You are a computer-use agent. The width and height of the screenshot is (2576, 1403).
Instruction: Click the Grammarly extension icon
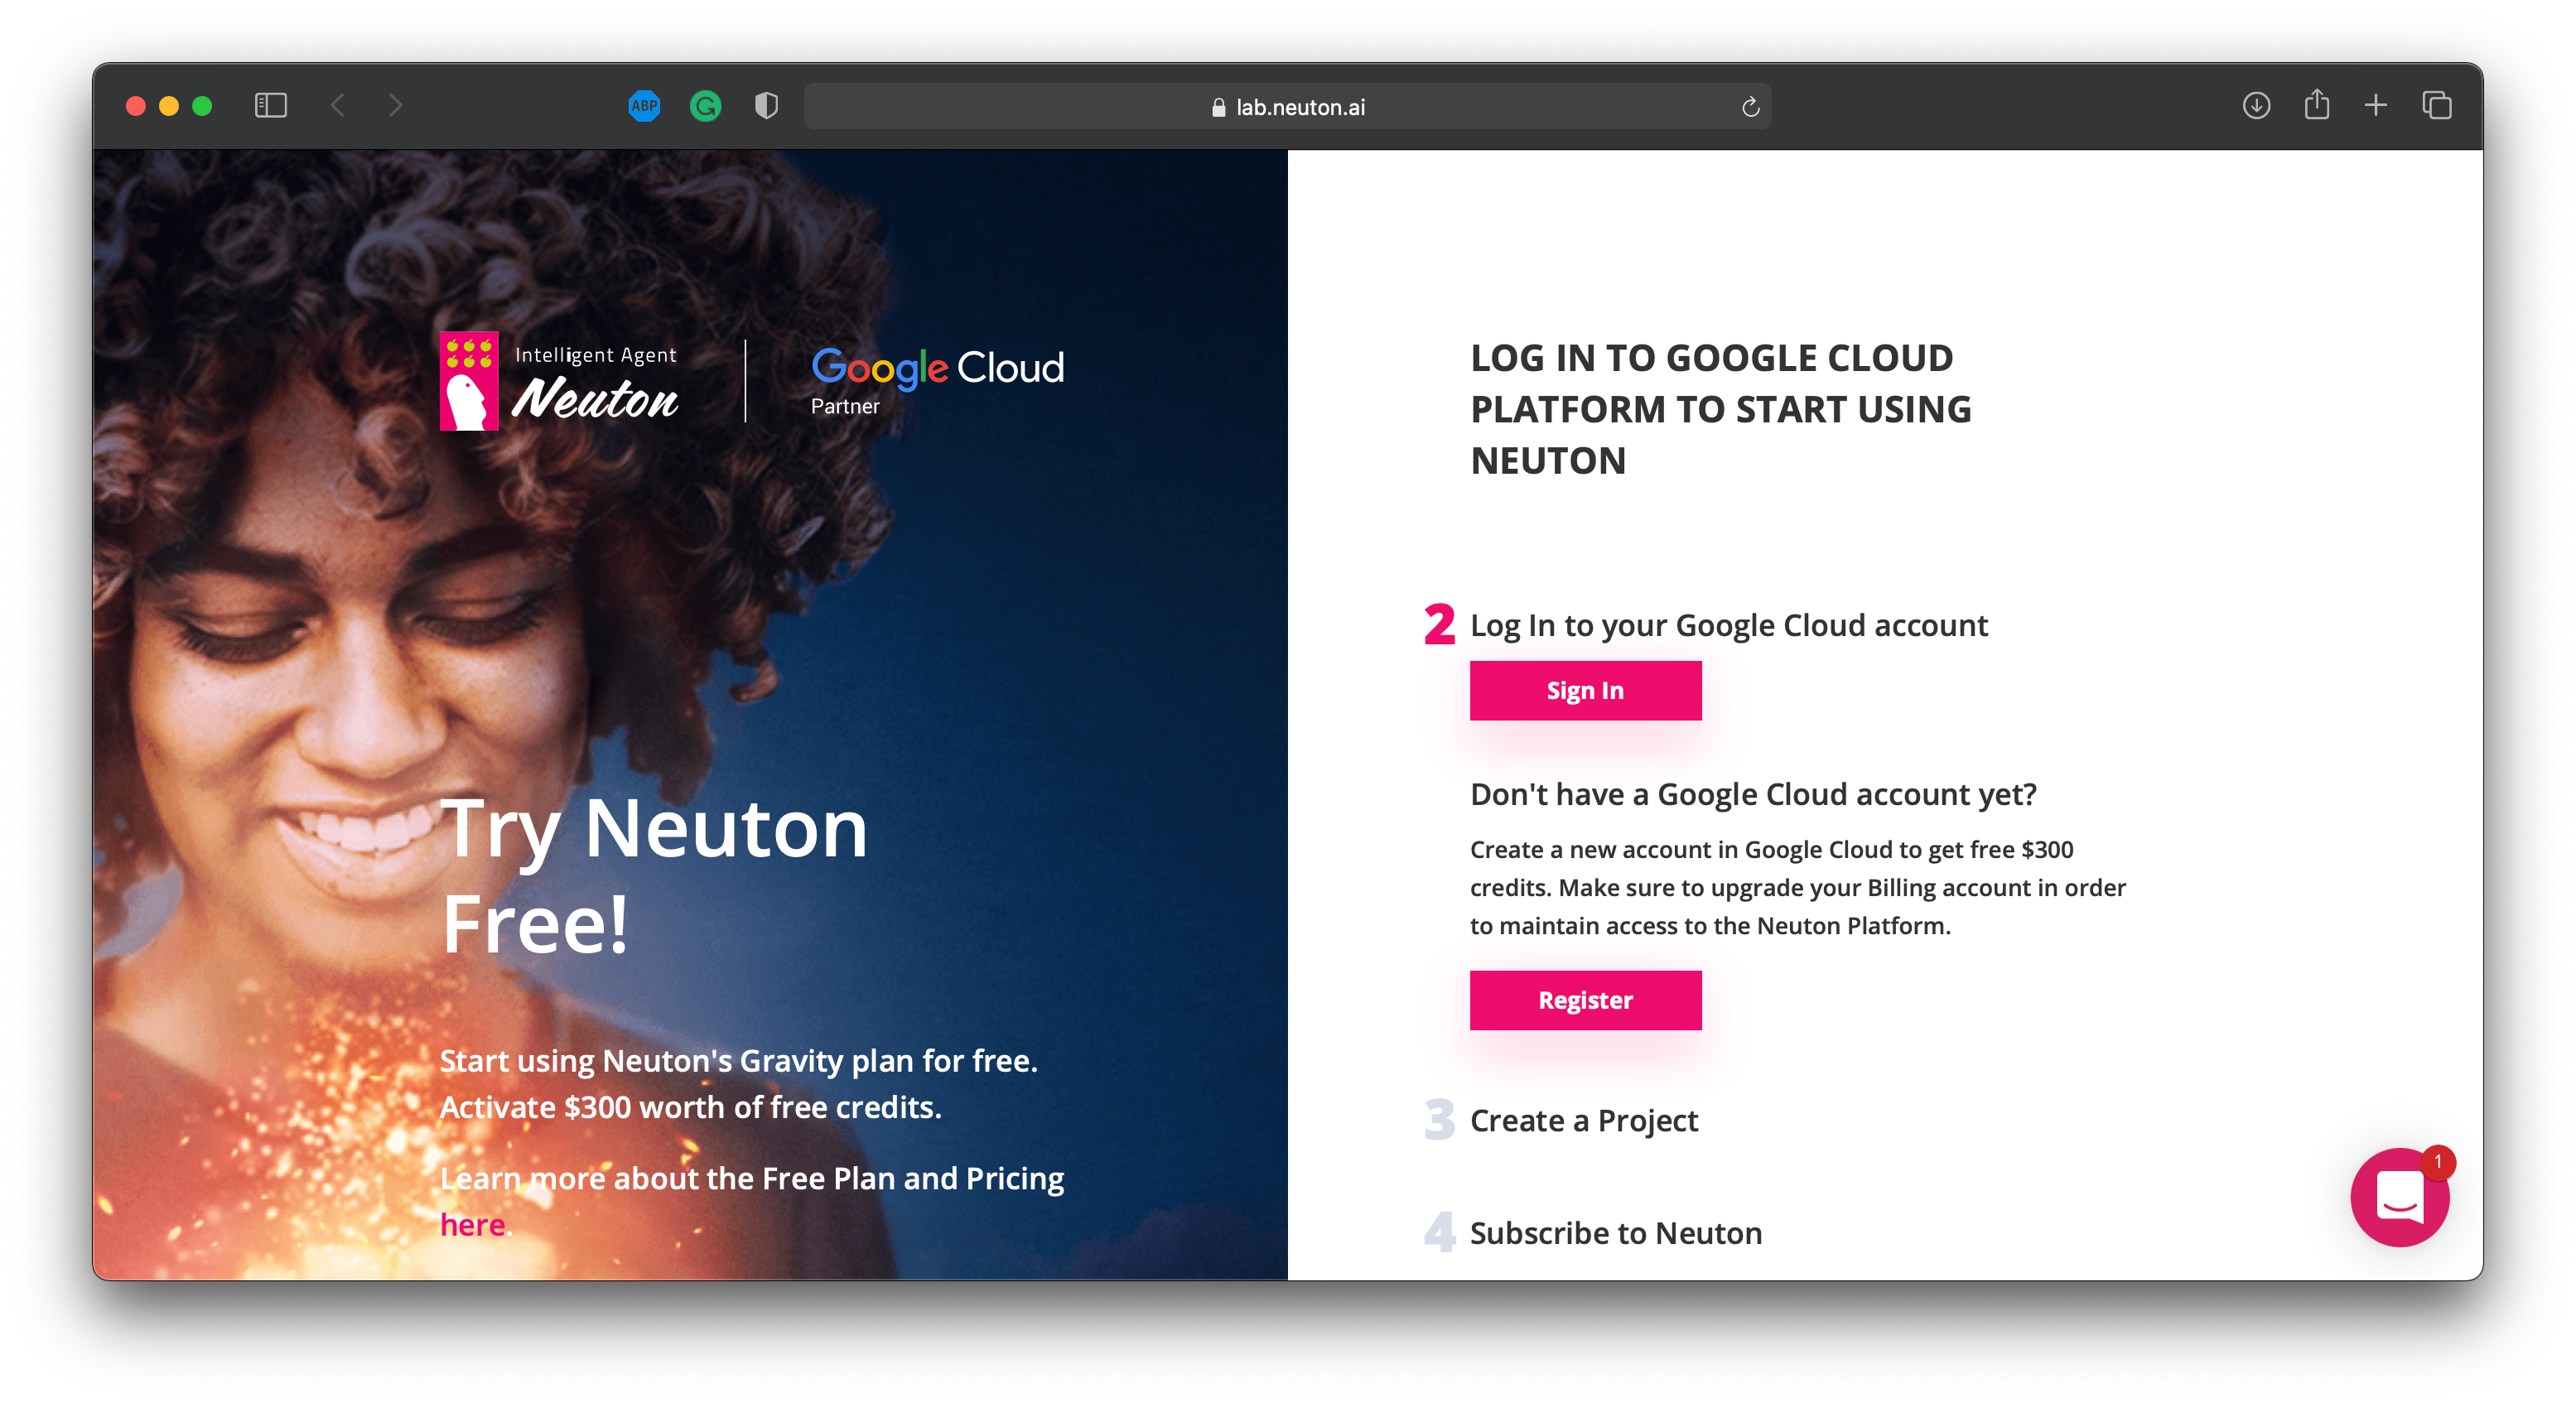pyautogui.click(x=705, y=106)
